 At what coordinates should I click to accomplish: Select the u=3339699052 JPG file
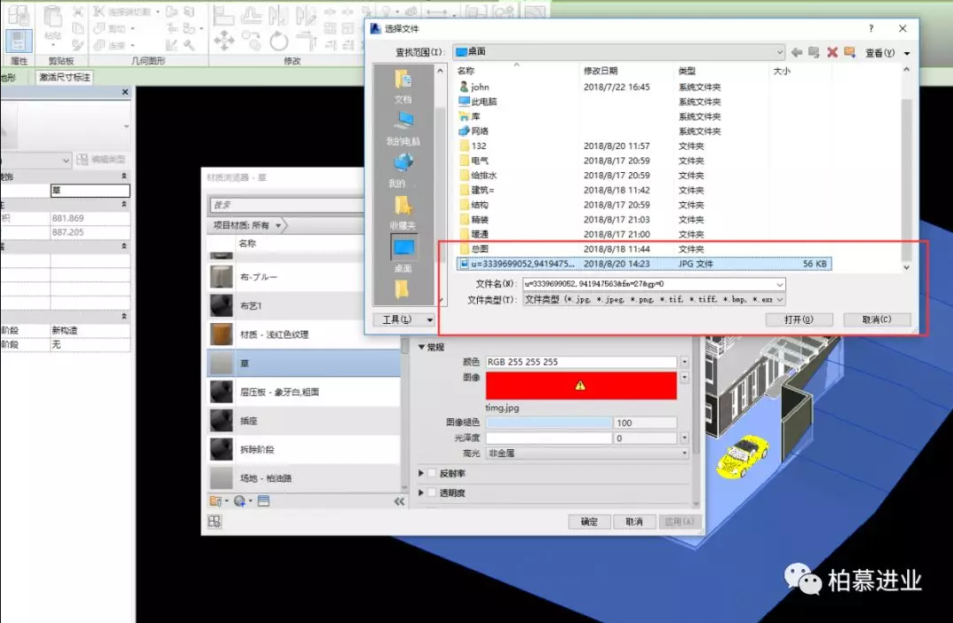tap(644, 264)
